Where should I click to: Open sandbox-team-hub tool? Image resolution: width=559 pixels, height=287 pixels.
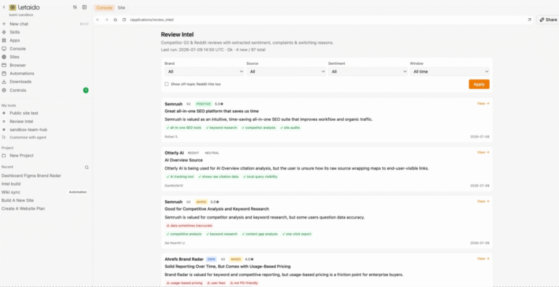(28, 130)
